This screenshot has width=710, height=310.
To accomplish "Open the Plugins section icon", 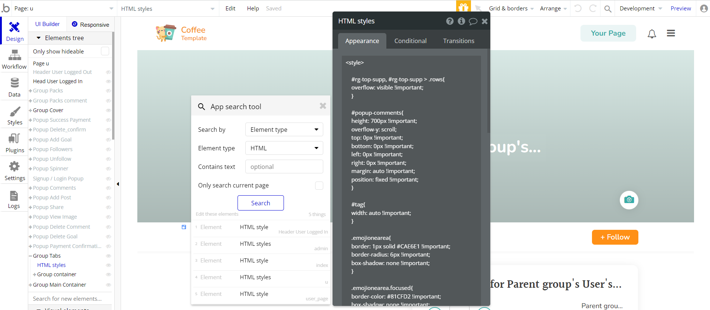I will [x=14, y=143].
